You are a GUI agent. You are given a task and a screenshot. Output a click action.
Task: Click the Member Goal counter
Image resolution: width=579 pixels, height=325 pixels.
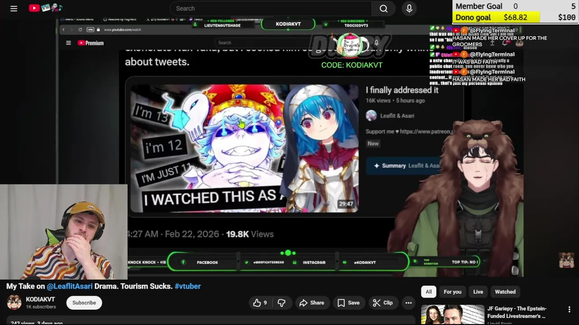516,6
